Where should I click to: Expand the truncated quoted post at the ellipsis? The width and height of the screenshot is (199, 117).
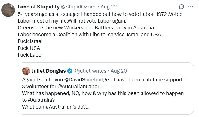coord(88,107)
